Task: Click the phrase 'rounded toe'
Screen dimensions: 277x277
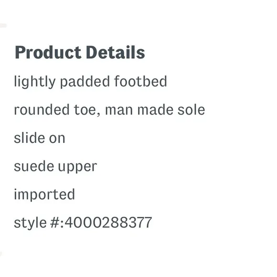Action: [55, 110]
